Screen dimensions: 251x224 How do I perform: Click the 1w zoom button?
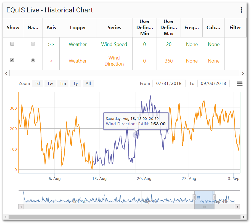click(x=50, y=83)
